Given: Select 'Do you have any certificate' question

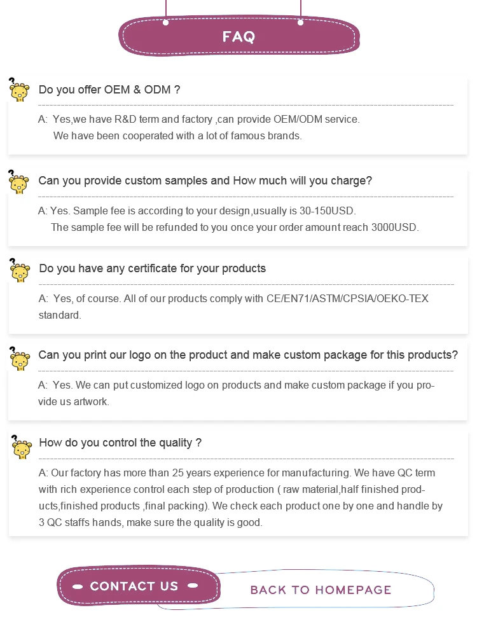Looking at the screenshot, I should 152,268.
